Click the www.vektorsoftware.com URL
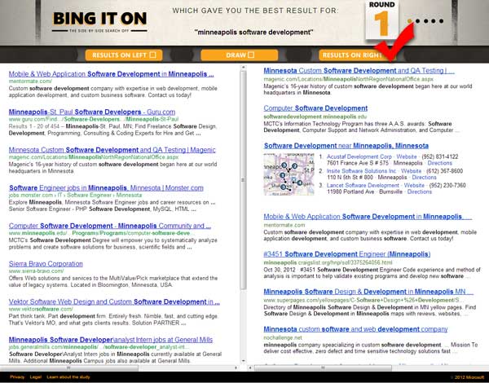Viewport: 489px width, 383px height. tap(41, 309)
